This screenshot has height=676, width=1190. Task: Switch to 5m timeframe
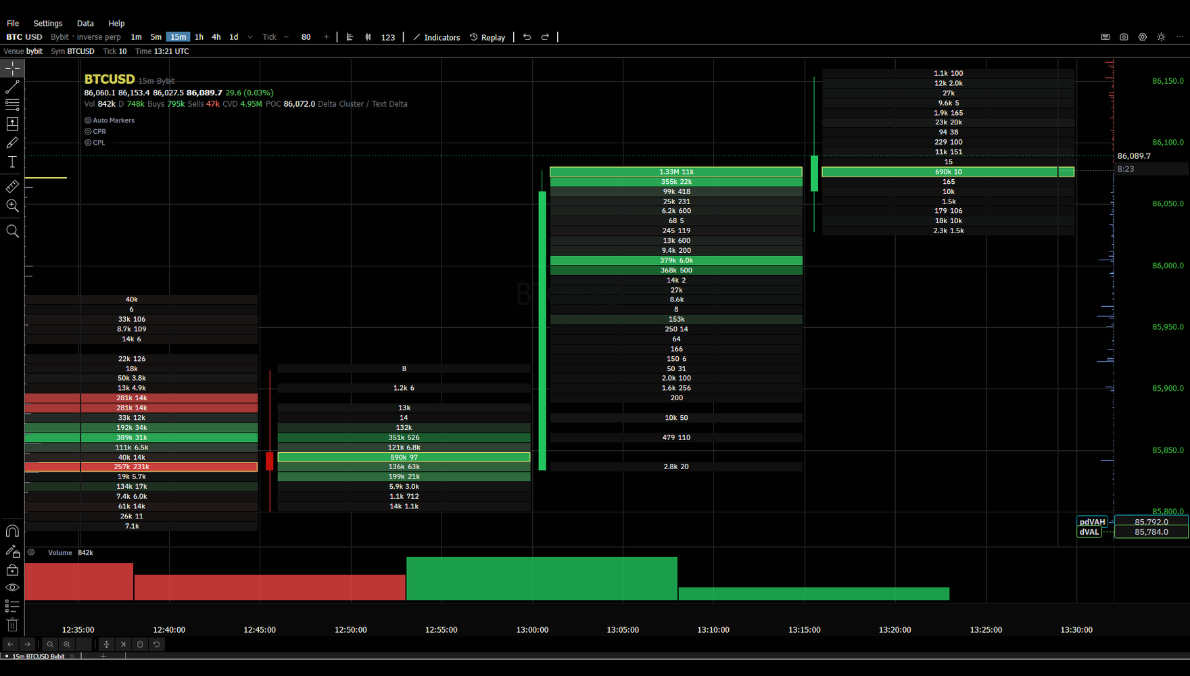156,37
